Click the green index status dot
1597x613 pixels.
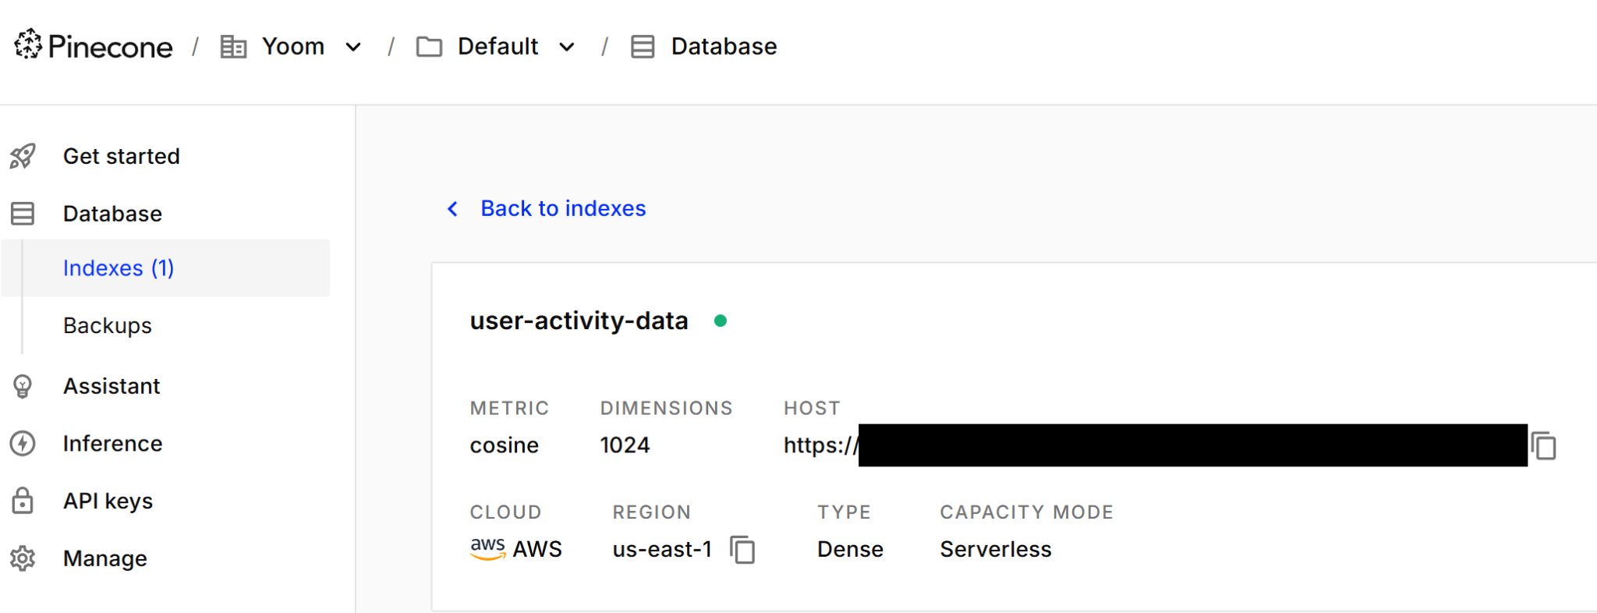(x=721, y=321)
